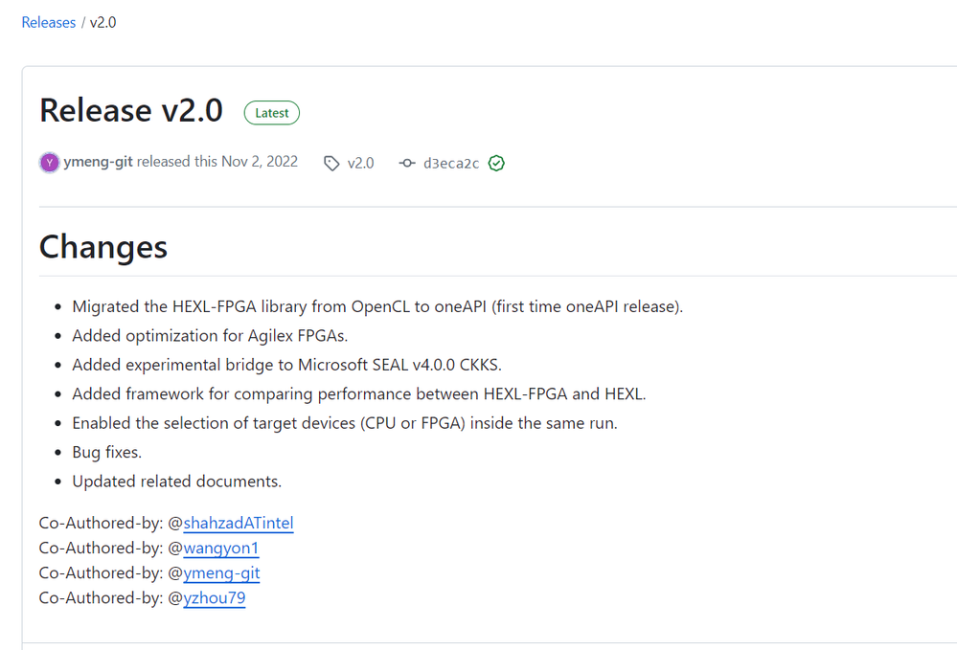This screenshot has width=957, height=650.
Task: Click the Latest release badge
Action: coord(271,113)
